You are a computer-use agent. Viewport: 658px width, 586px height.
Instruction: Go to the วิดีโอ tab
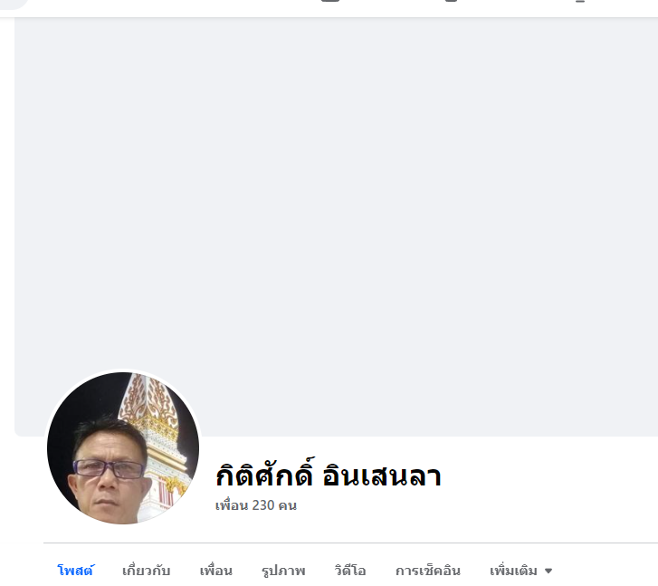pyautogui.click(x=350, y=571)
